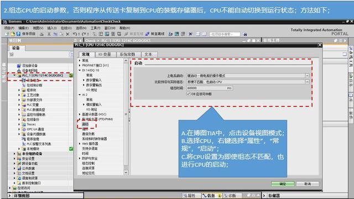Click the navigation list's scrollbar up arrow

tap(126, 61)
